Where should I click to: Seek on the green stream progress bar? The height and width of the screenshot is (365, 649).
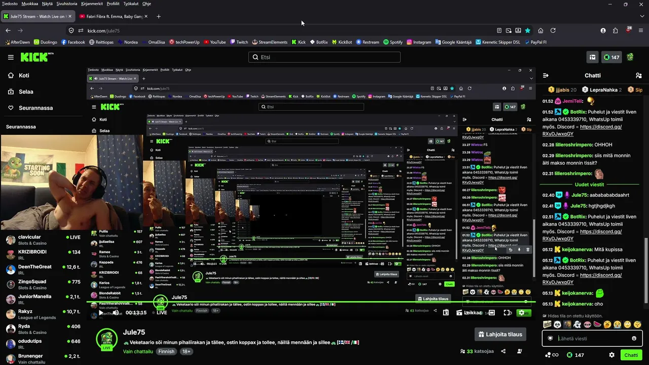(x=310, y=303)
